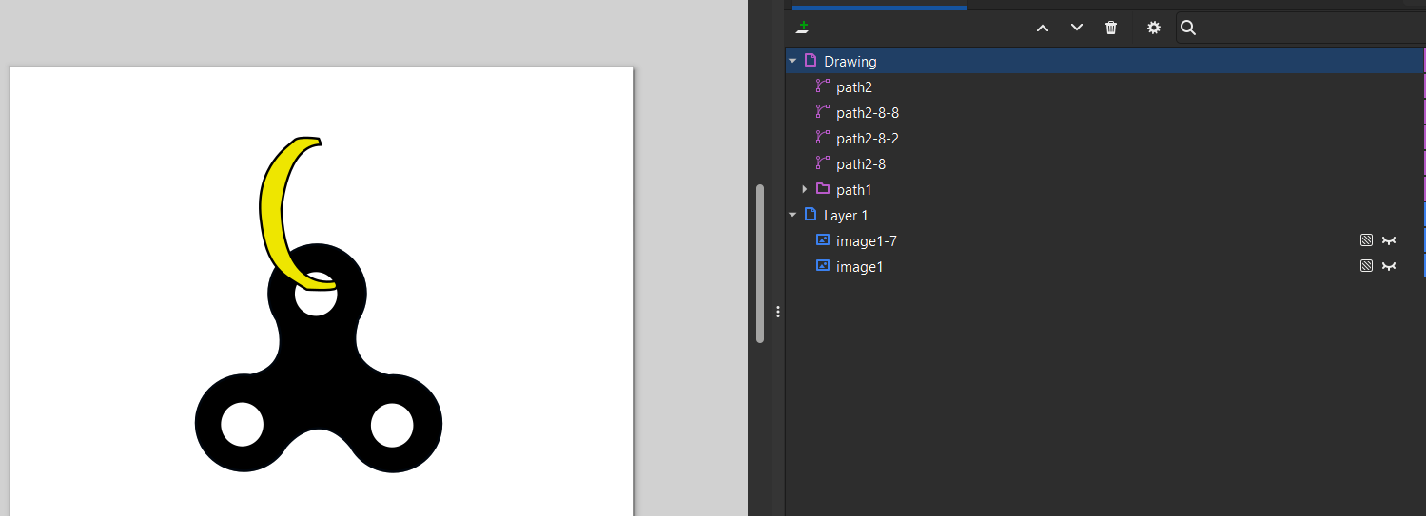
Task: Toggle the blend mode icon on image1
Action: [x=1366, y=267]
